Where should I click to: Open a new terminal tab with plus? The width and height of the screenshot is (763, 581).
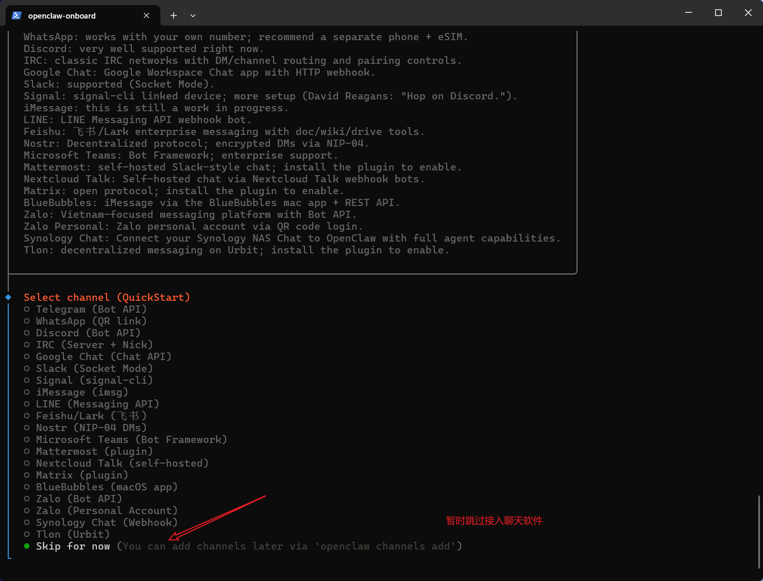pyautogui.click(x=174, y=15)
